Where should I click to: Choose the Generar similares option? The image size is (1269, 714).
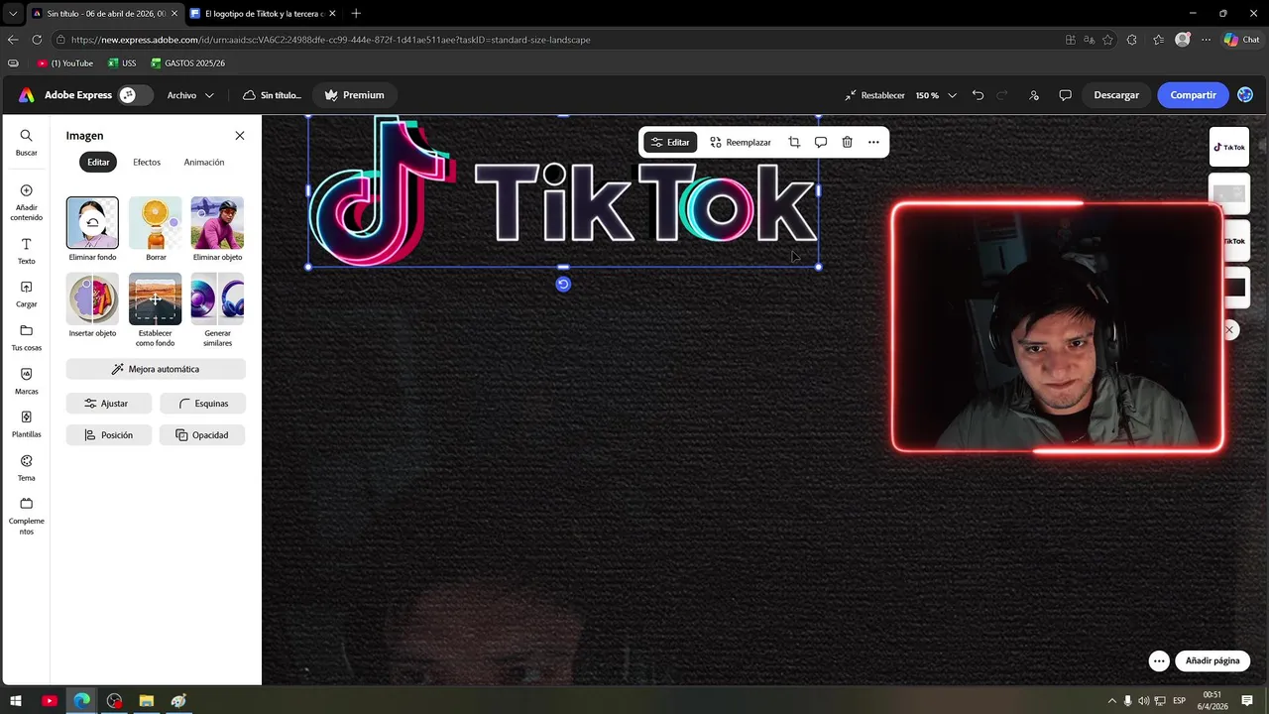[x=217, y=310]
